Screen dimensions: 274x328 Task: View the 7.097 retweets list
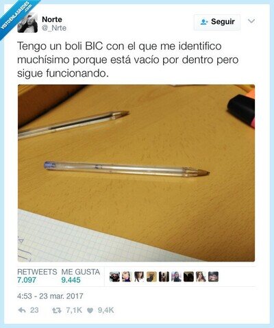pos(37,276)
